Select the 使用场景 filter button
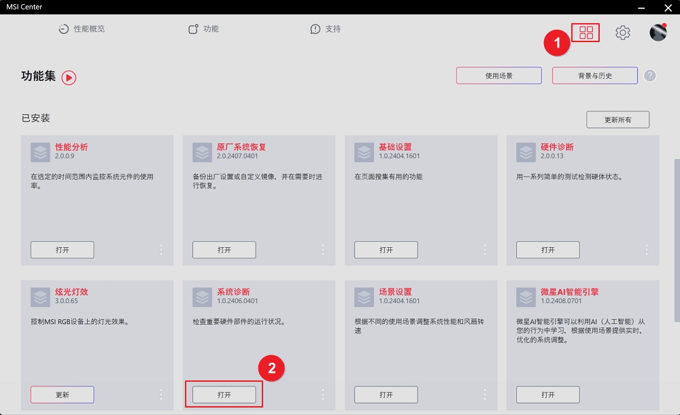The image size is (680, 415). coord(498,75)
